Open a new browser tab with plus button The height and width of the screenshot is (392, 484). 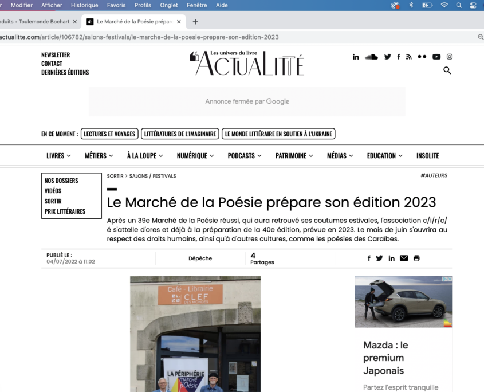pos(195,22)
